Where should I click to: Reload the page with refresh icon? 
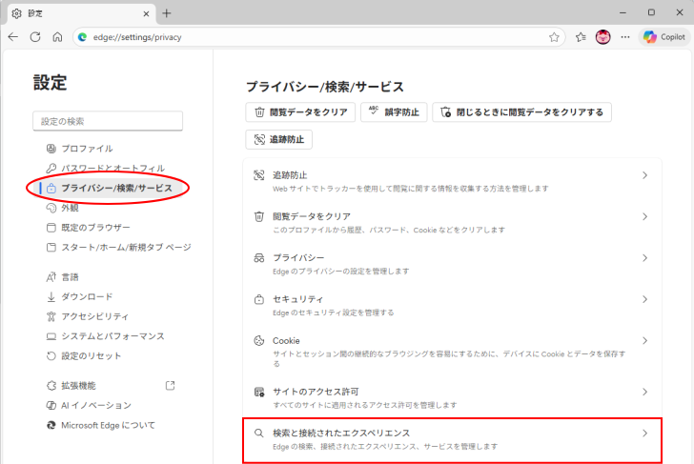pos(35,37)
